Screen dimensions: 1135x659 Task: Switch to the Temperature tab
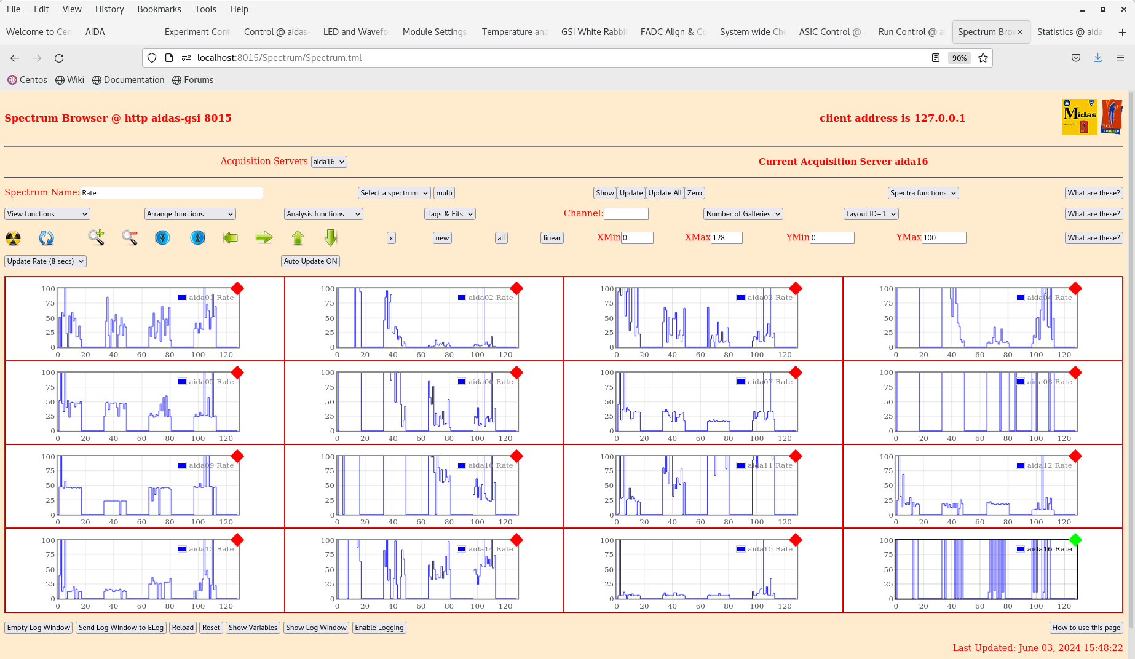pyautogui.click(x=515, y=32)
